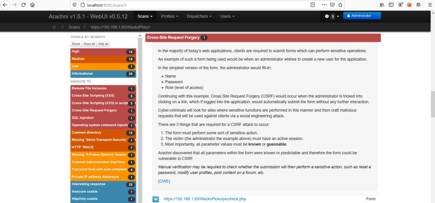Show the browser sidebars icon
This screenshot has height=203, width=435.
click(391, 5)
